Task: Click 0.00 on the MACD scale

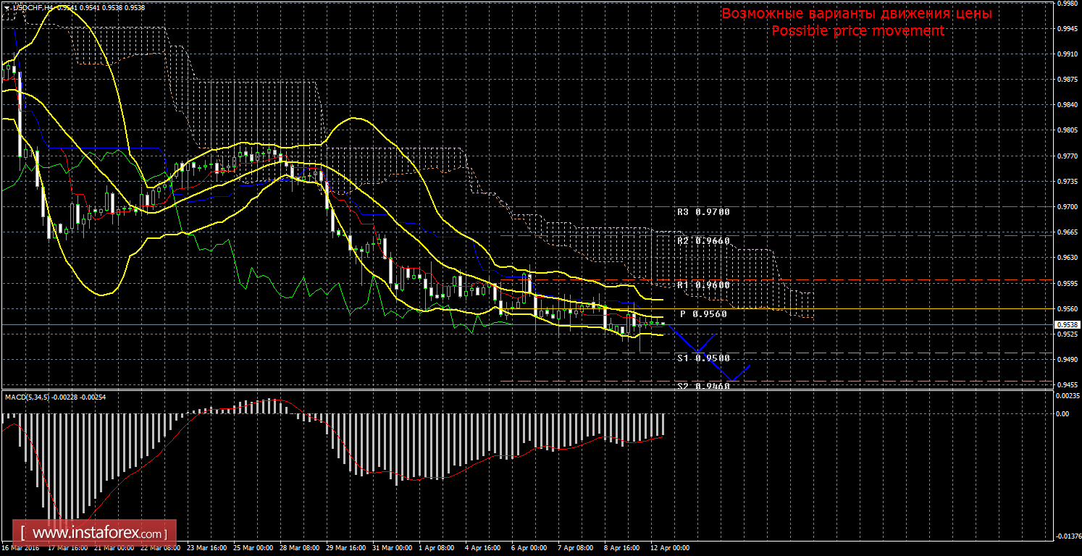Action: pos(1062,414)
